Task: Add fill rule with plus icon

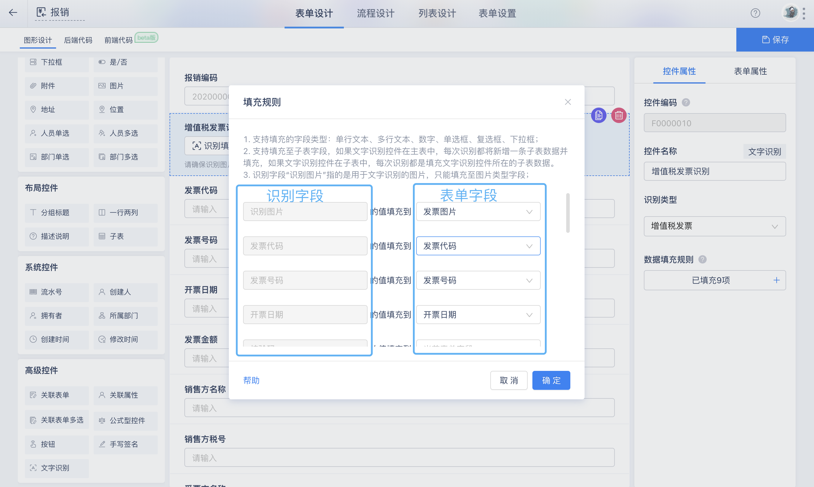Action: (777, 280)
